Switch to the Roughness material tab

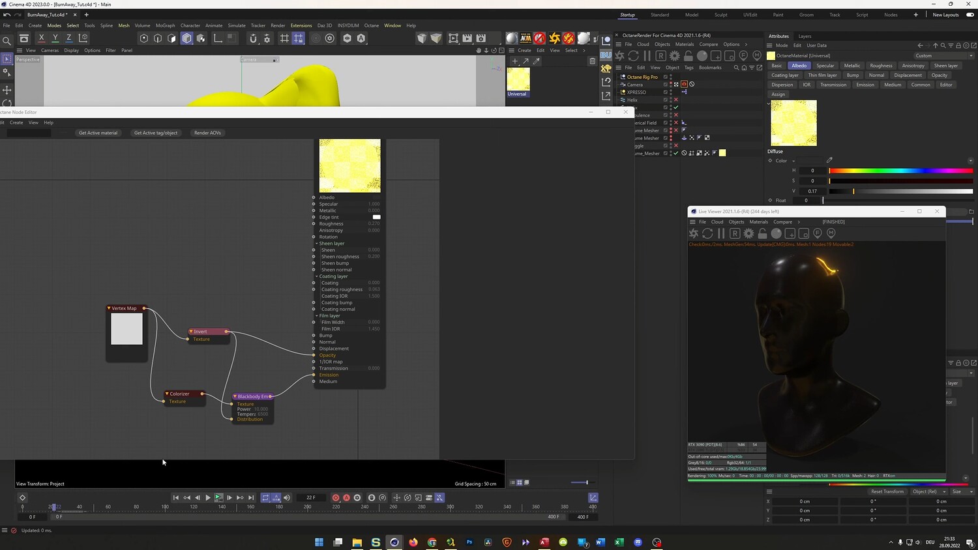[x=881, y=66]
